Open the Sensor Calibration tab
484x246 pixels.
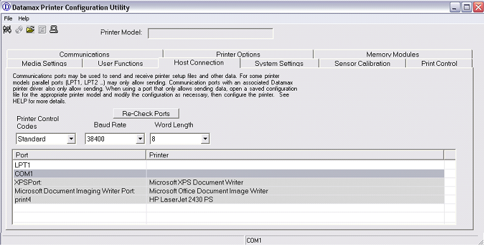pyautogui.click(x=362, y=63)
